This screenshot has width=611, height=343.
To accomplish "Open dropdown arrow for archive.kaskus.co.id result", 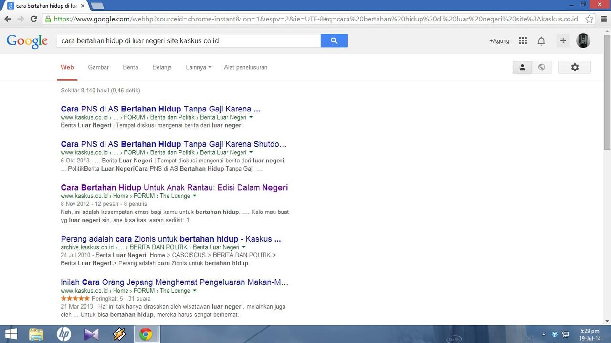I will click(244, 247).
